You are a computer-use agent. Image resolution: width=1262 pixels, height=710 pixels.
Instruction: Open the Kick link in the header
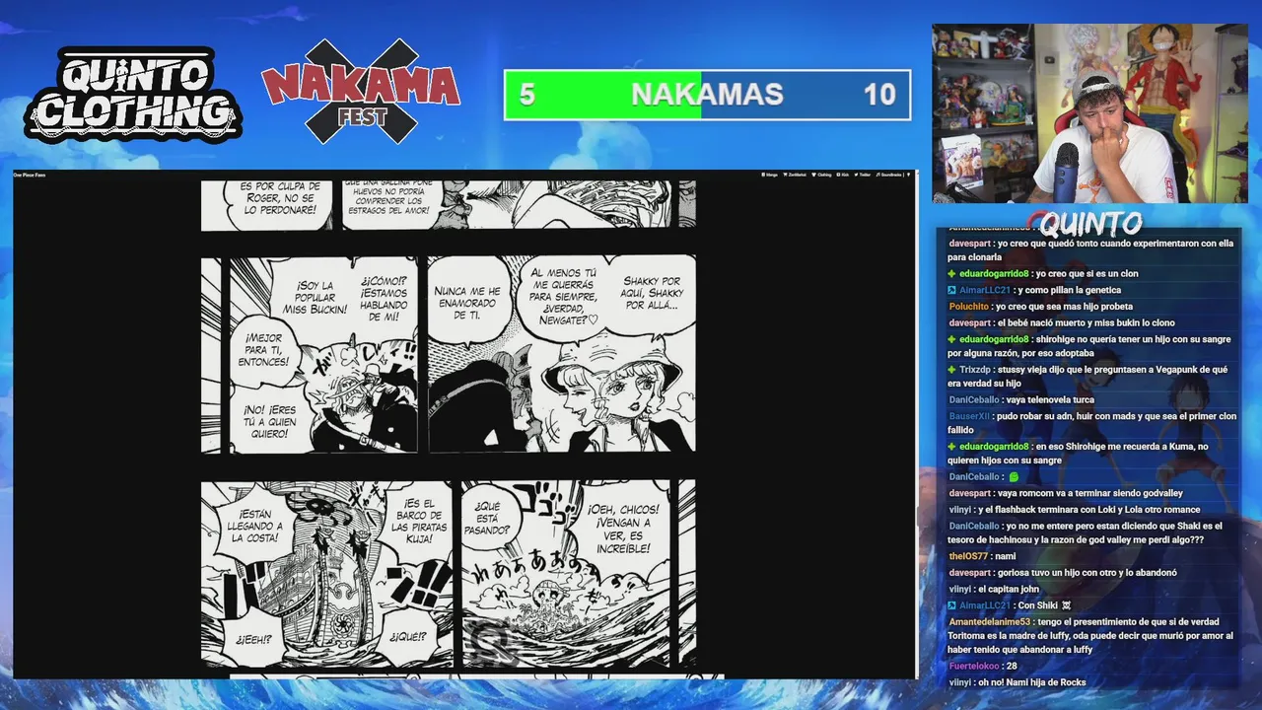[843, 175]
